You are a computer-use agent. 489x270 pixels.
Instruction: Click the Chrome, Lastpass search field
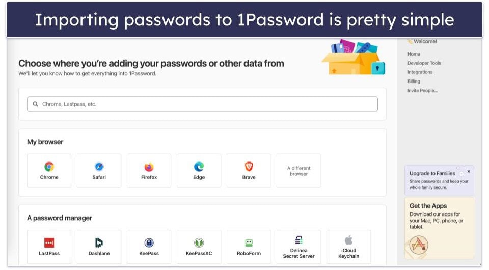pos(203,104)
